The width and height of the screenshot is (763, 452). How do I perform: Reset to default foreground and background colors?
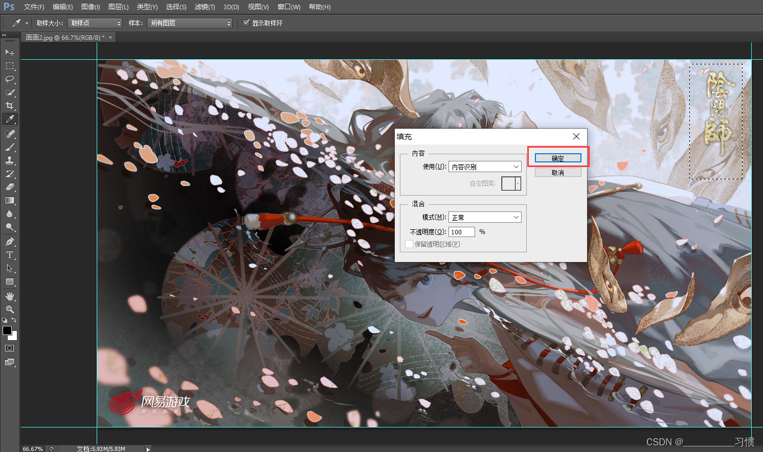(5, 320)
